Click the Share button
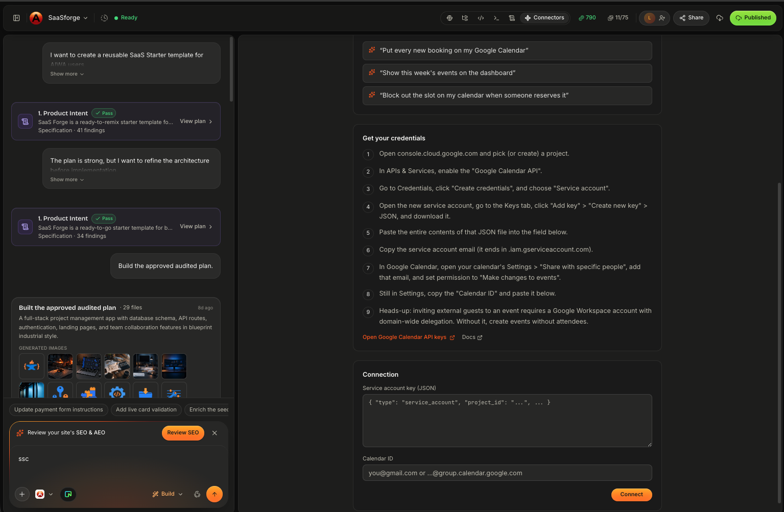 pos(691,18)
